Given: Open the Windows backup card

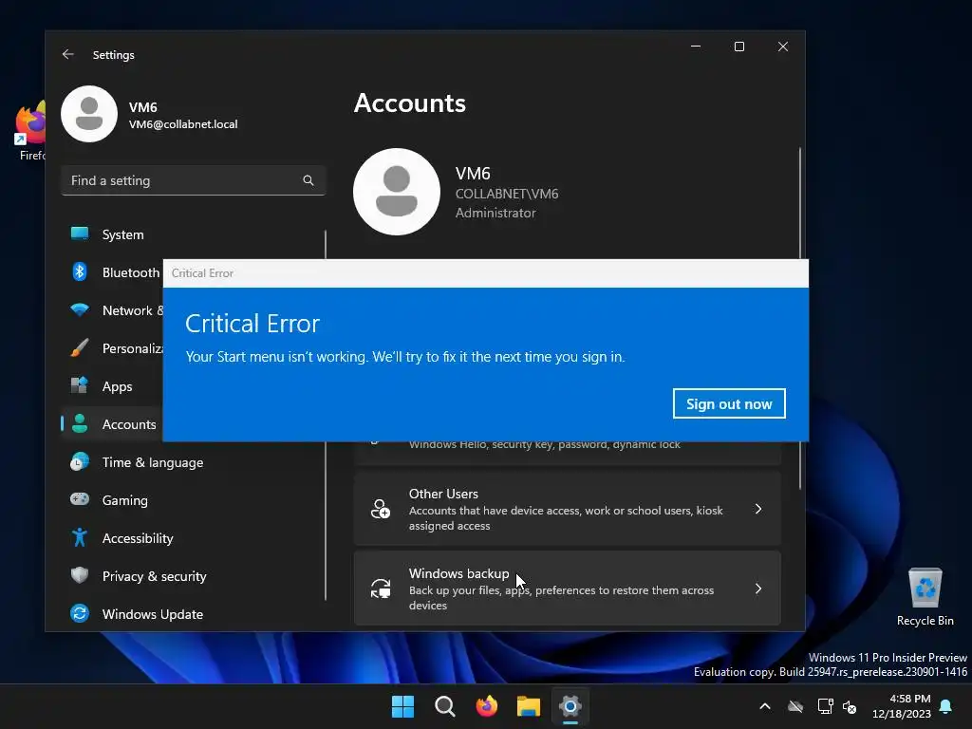Looking at the screenshot, I should [568, 589].
